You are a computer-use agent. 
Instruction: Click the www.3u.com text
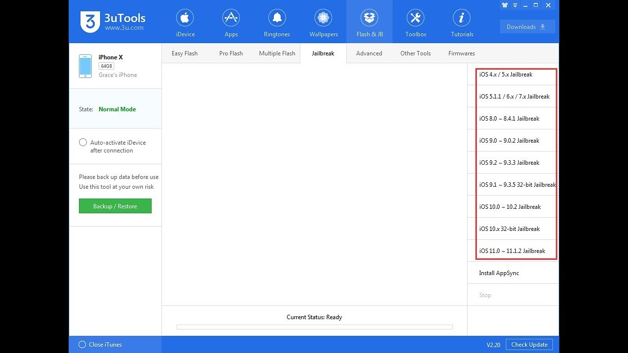point(124,28)
